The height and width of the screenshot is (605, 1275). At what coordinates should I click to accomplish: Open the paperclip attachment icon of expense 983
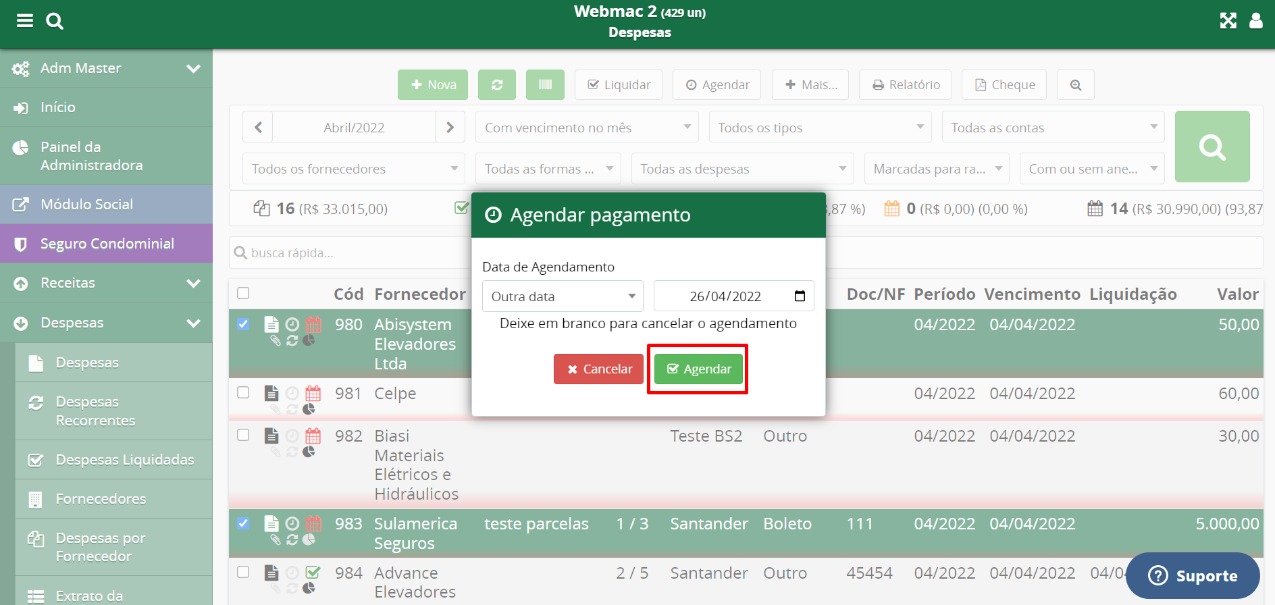(276, 540)
